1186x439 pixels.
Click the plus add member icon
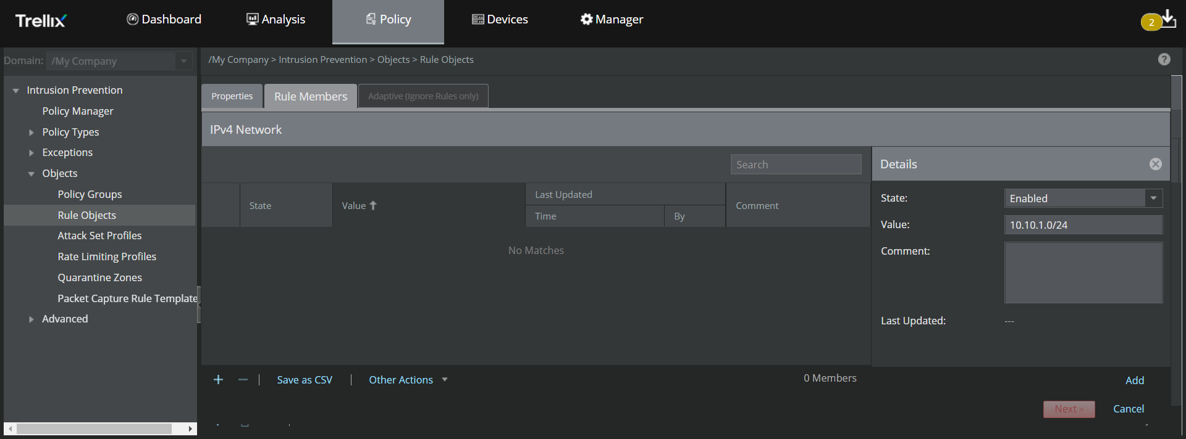[218, 380]
